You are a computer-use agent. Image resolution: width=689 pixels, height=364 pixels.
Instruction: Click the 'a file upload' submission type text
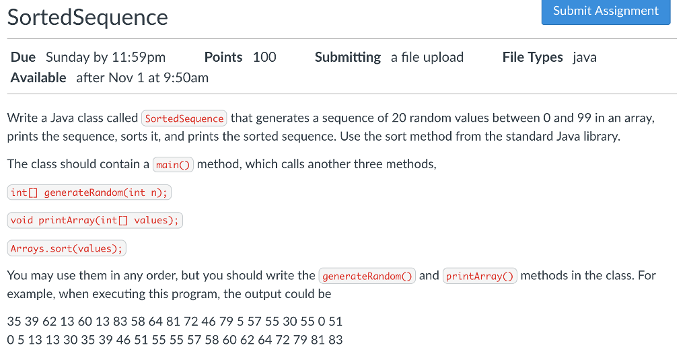pyautogui.click(x=427, y=57)
